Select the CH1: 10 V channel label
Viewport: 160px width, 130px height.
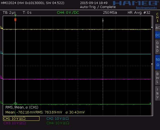pyautogui.click(x=21, y=118)
